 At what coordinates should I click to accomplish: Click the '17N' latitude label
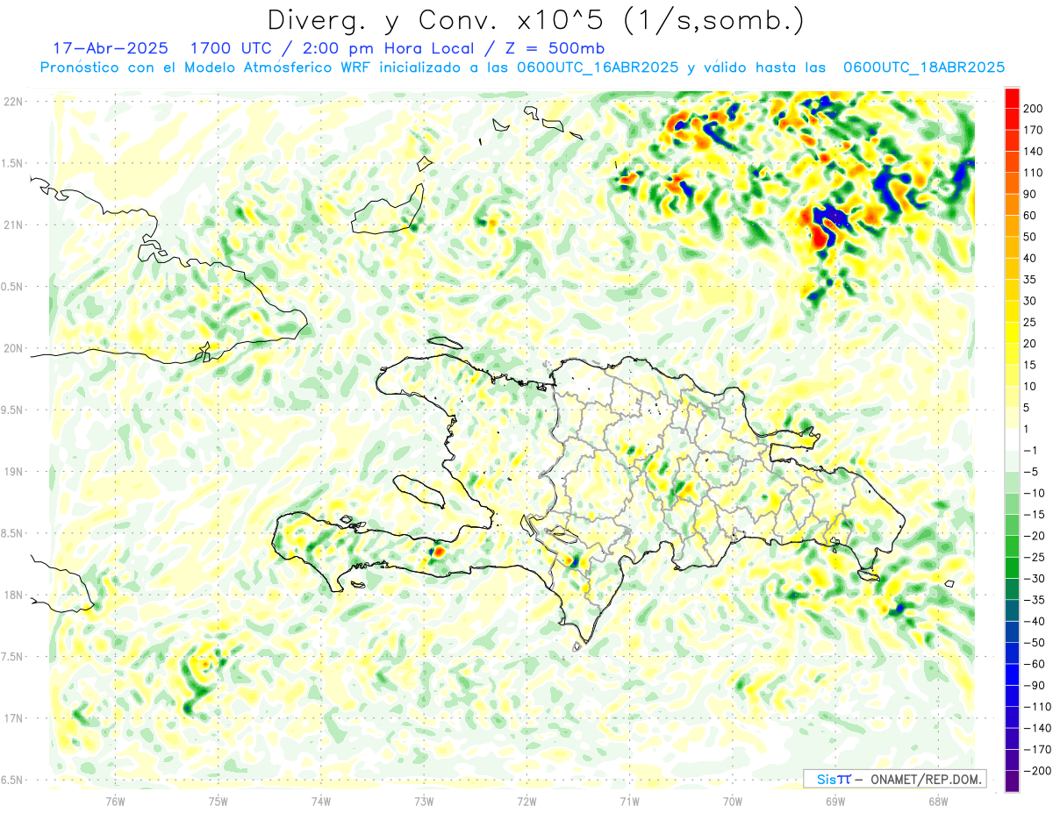pos(12,718)
